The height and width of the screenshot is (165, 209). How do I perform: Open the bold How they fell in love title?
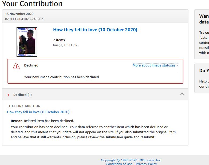(95, 30)
